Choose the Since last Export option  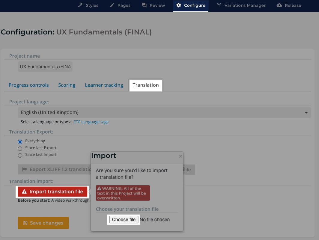click(20, 148)
